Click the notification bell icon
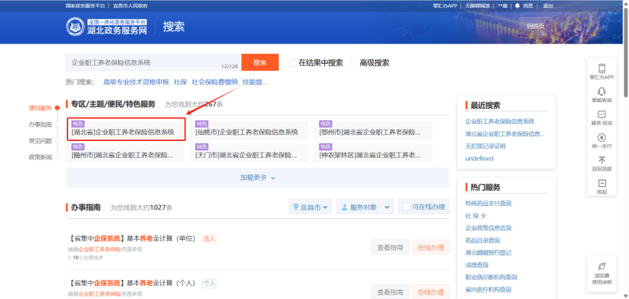The height and width of the screenshot is (299, 629). click(517, 6)
